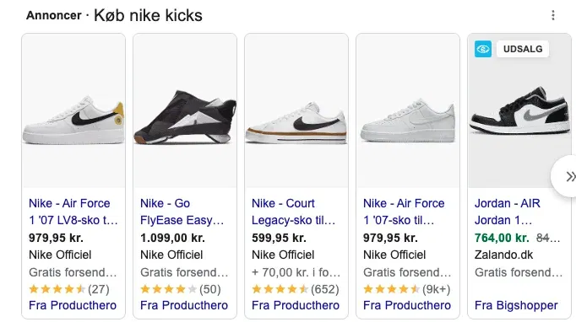Open the Nike - Go FlyEase Easy title link
The height and width of the screenshot is (322, 576).
(182, 212)
